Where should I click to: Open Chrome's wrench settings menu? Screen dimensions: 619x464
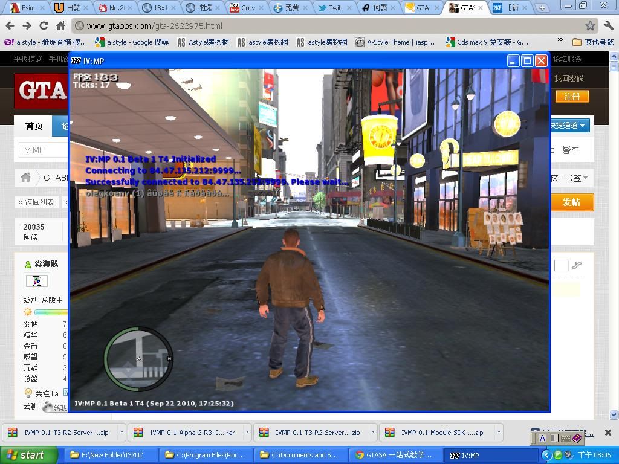pyautogui.click(x=608, y=26)
